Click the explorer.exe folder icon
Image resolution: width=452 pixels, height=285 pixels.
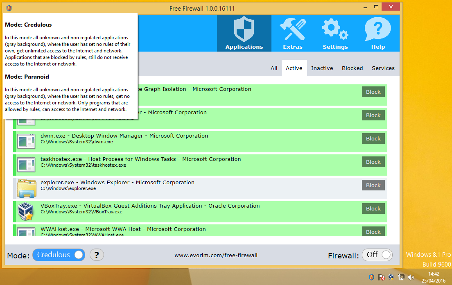pyautogui.click(x=27, y=188)
